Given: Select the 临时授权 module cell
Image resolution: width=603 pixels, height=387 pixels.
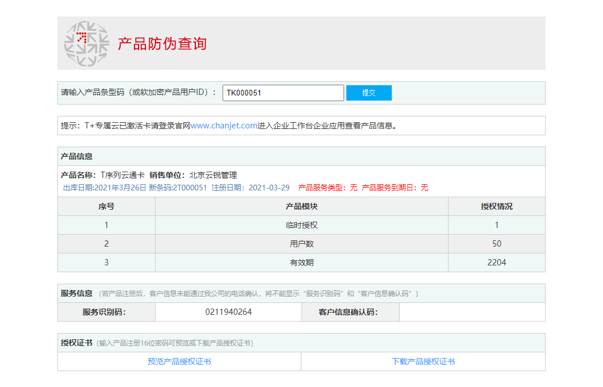Looking at the screenshot, I should tap(302, 225).
